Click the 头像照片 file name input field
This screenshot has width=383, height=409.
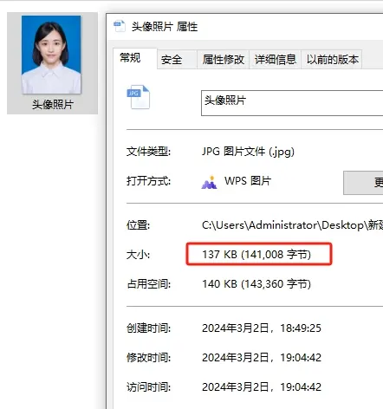click(292, 103)
